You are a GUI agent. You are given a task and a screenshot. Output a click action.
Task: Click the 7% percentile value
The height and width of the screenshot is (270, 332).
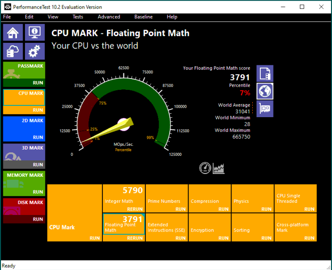(245, 93)
